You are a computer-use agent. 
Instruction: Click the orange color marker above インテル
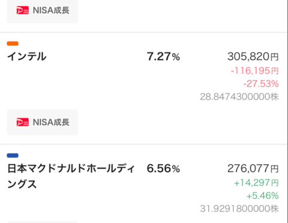pos(13,43)
